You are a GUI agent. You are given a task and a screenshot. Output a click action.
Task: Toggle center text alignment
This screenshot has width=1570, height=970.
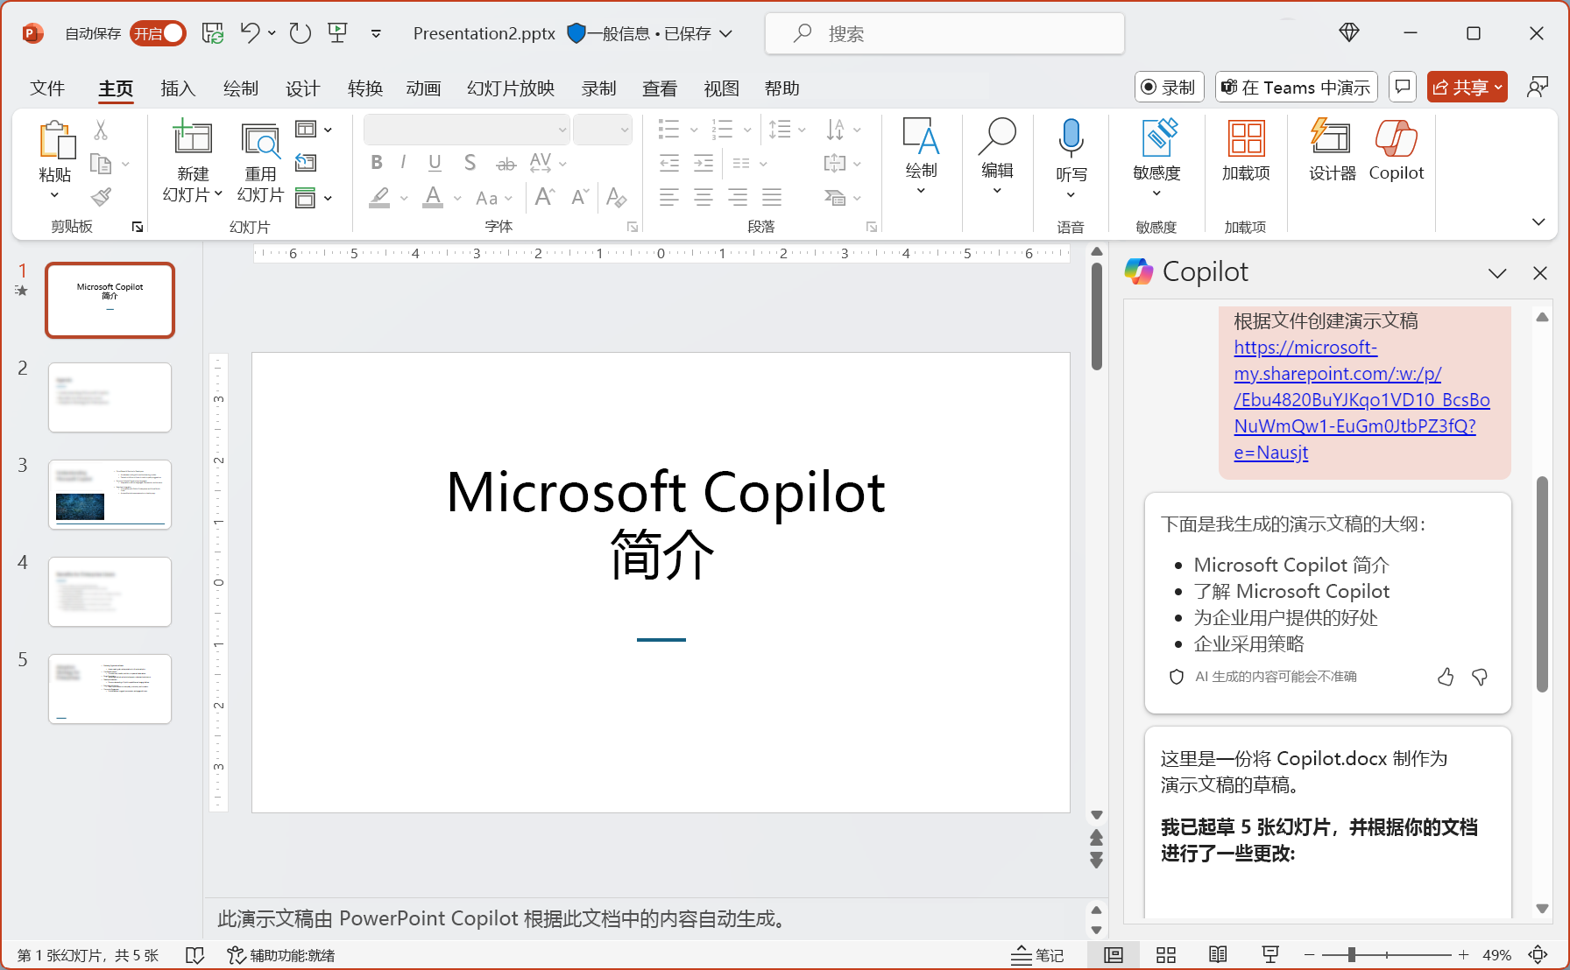click(x=704, y=197)
